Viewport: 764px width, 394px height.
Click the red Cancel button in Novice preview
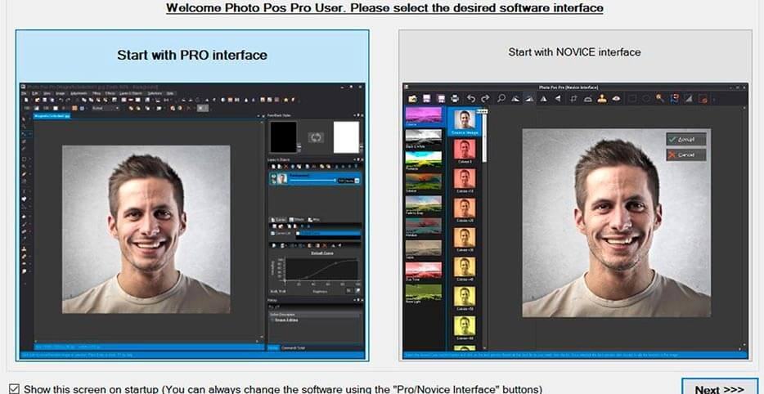coord(685,154)
